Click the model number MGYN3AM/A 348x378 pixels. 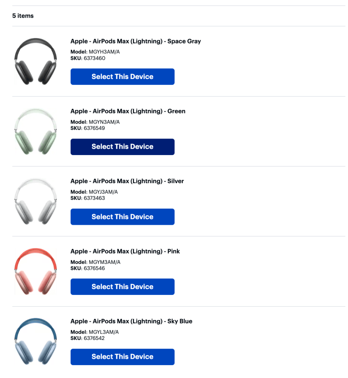104,122
